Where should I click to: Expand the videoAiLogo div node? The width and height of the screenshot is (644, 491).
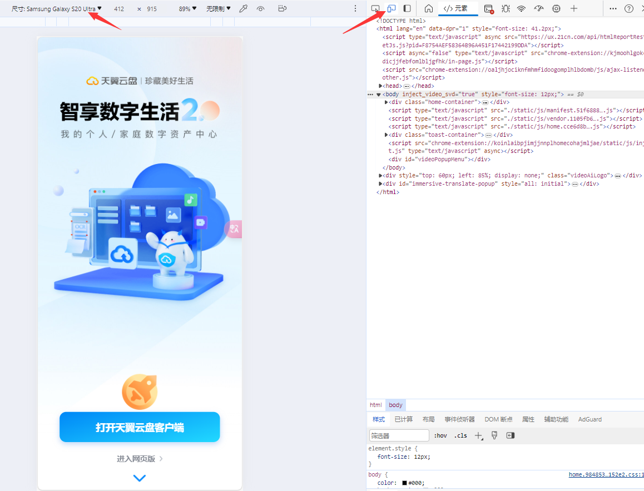point(381,176)
